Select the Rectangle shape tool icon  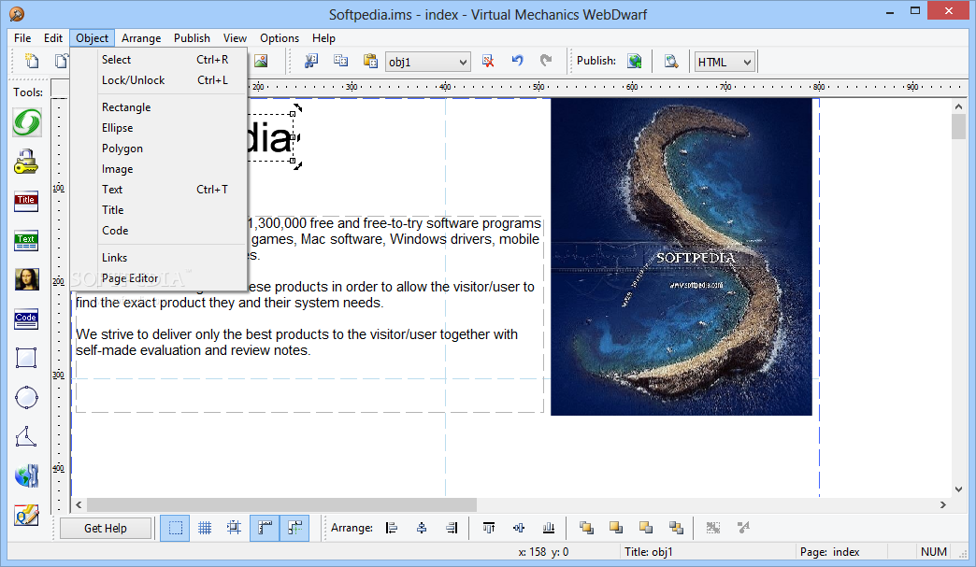coord(26,358)
